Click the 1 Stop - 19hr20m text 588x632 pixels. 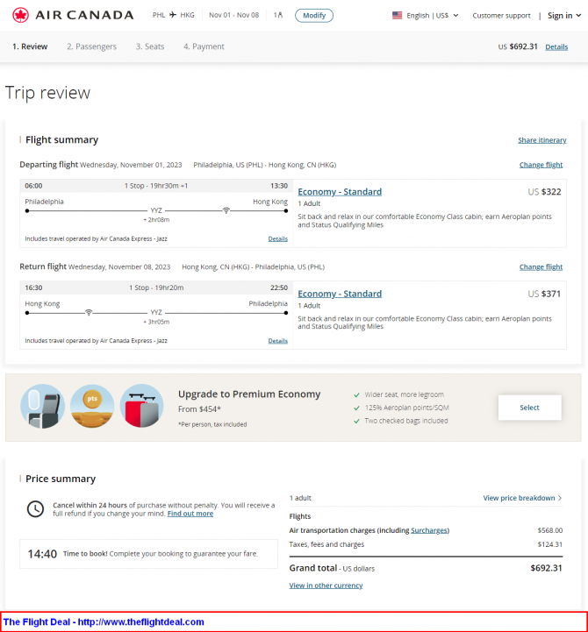point(156,288)
